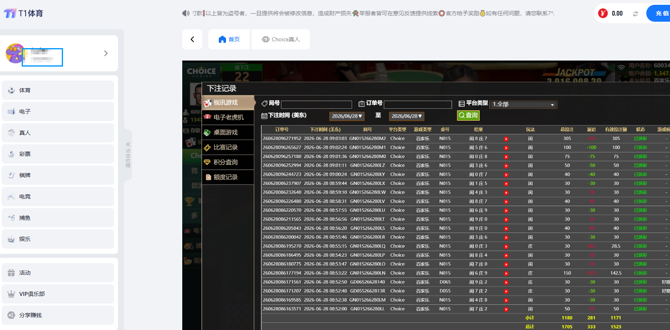This screenshot has height=330, width=670.
Task: Click the wifi signal icon beside 用户名称
Action: click(621, 67)
